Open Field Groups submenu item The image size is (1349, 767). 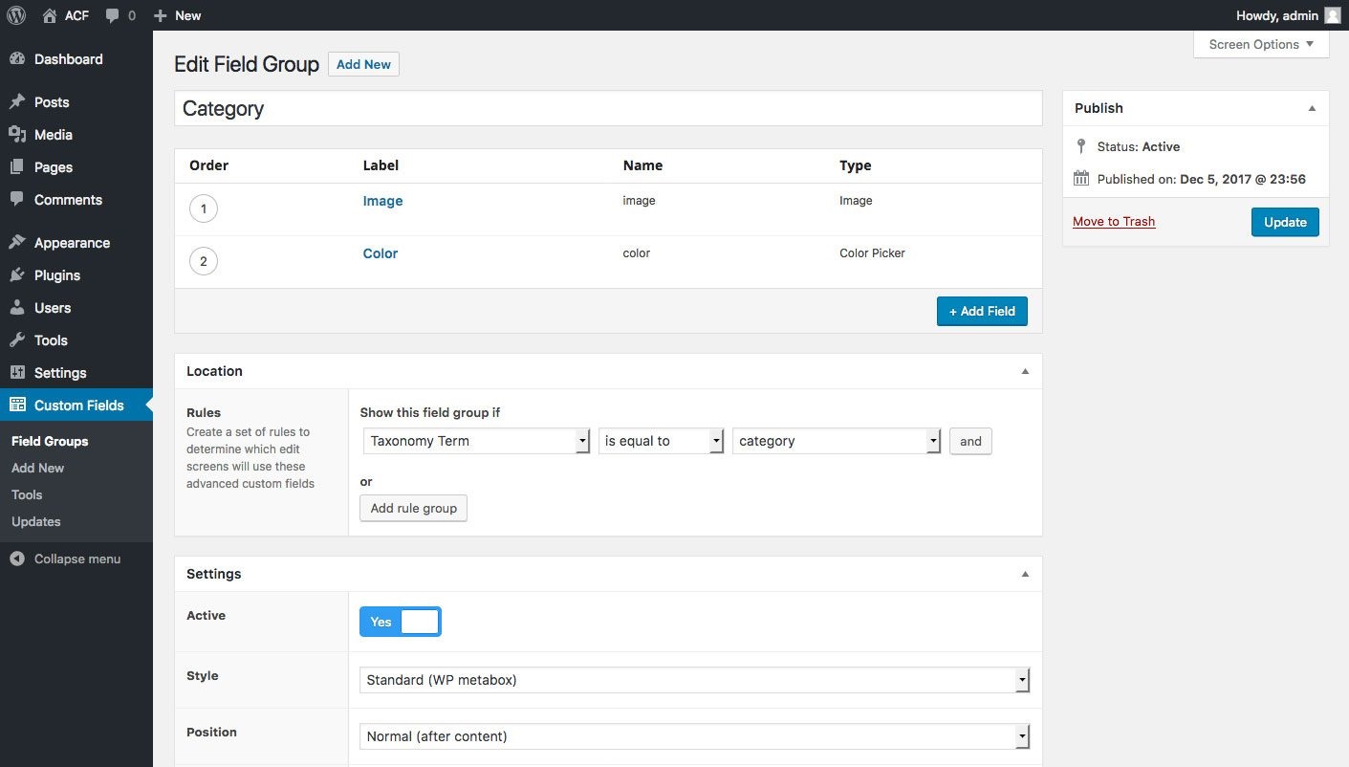click(50, 441)
